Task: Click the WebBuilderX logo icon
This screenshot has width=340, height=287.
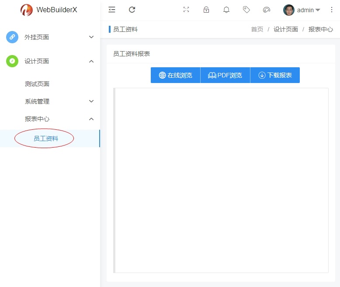Action: [27, 10]
